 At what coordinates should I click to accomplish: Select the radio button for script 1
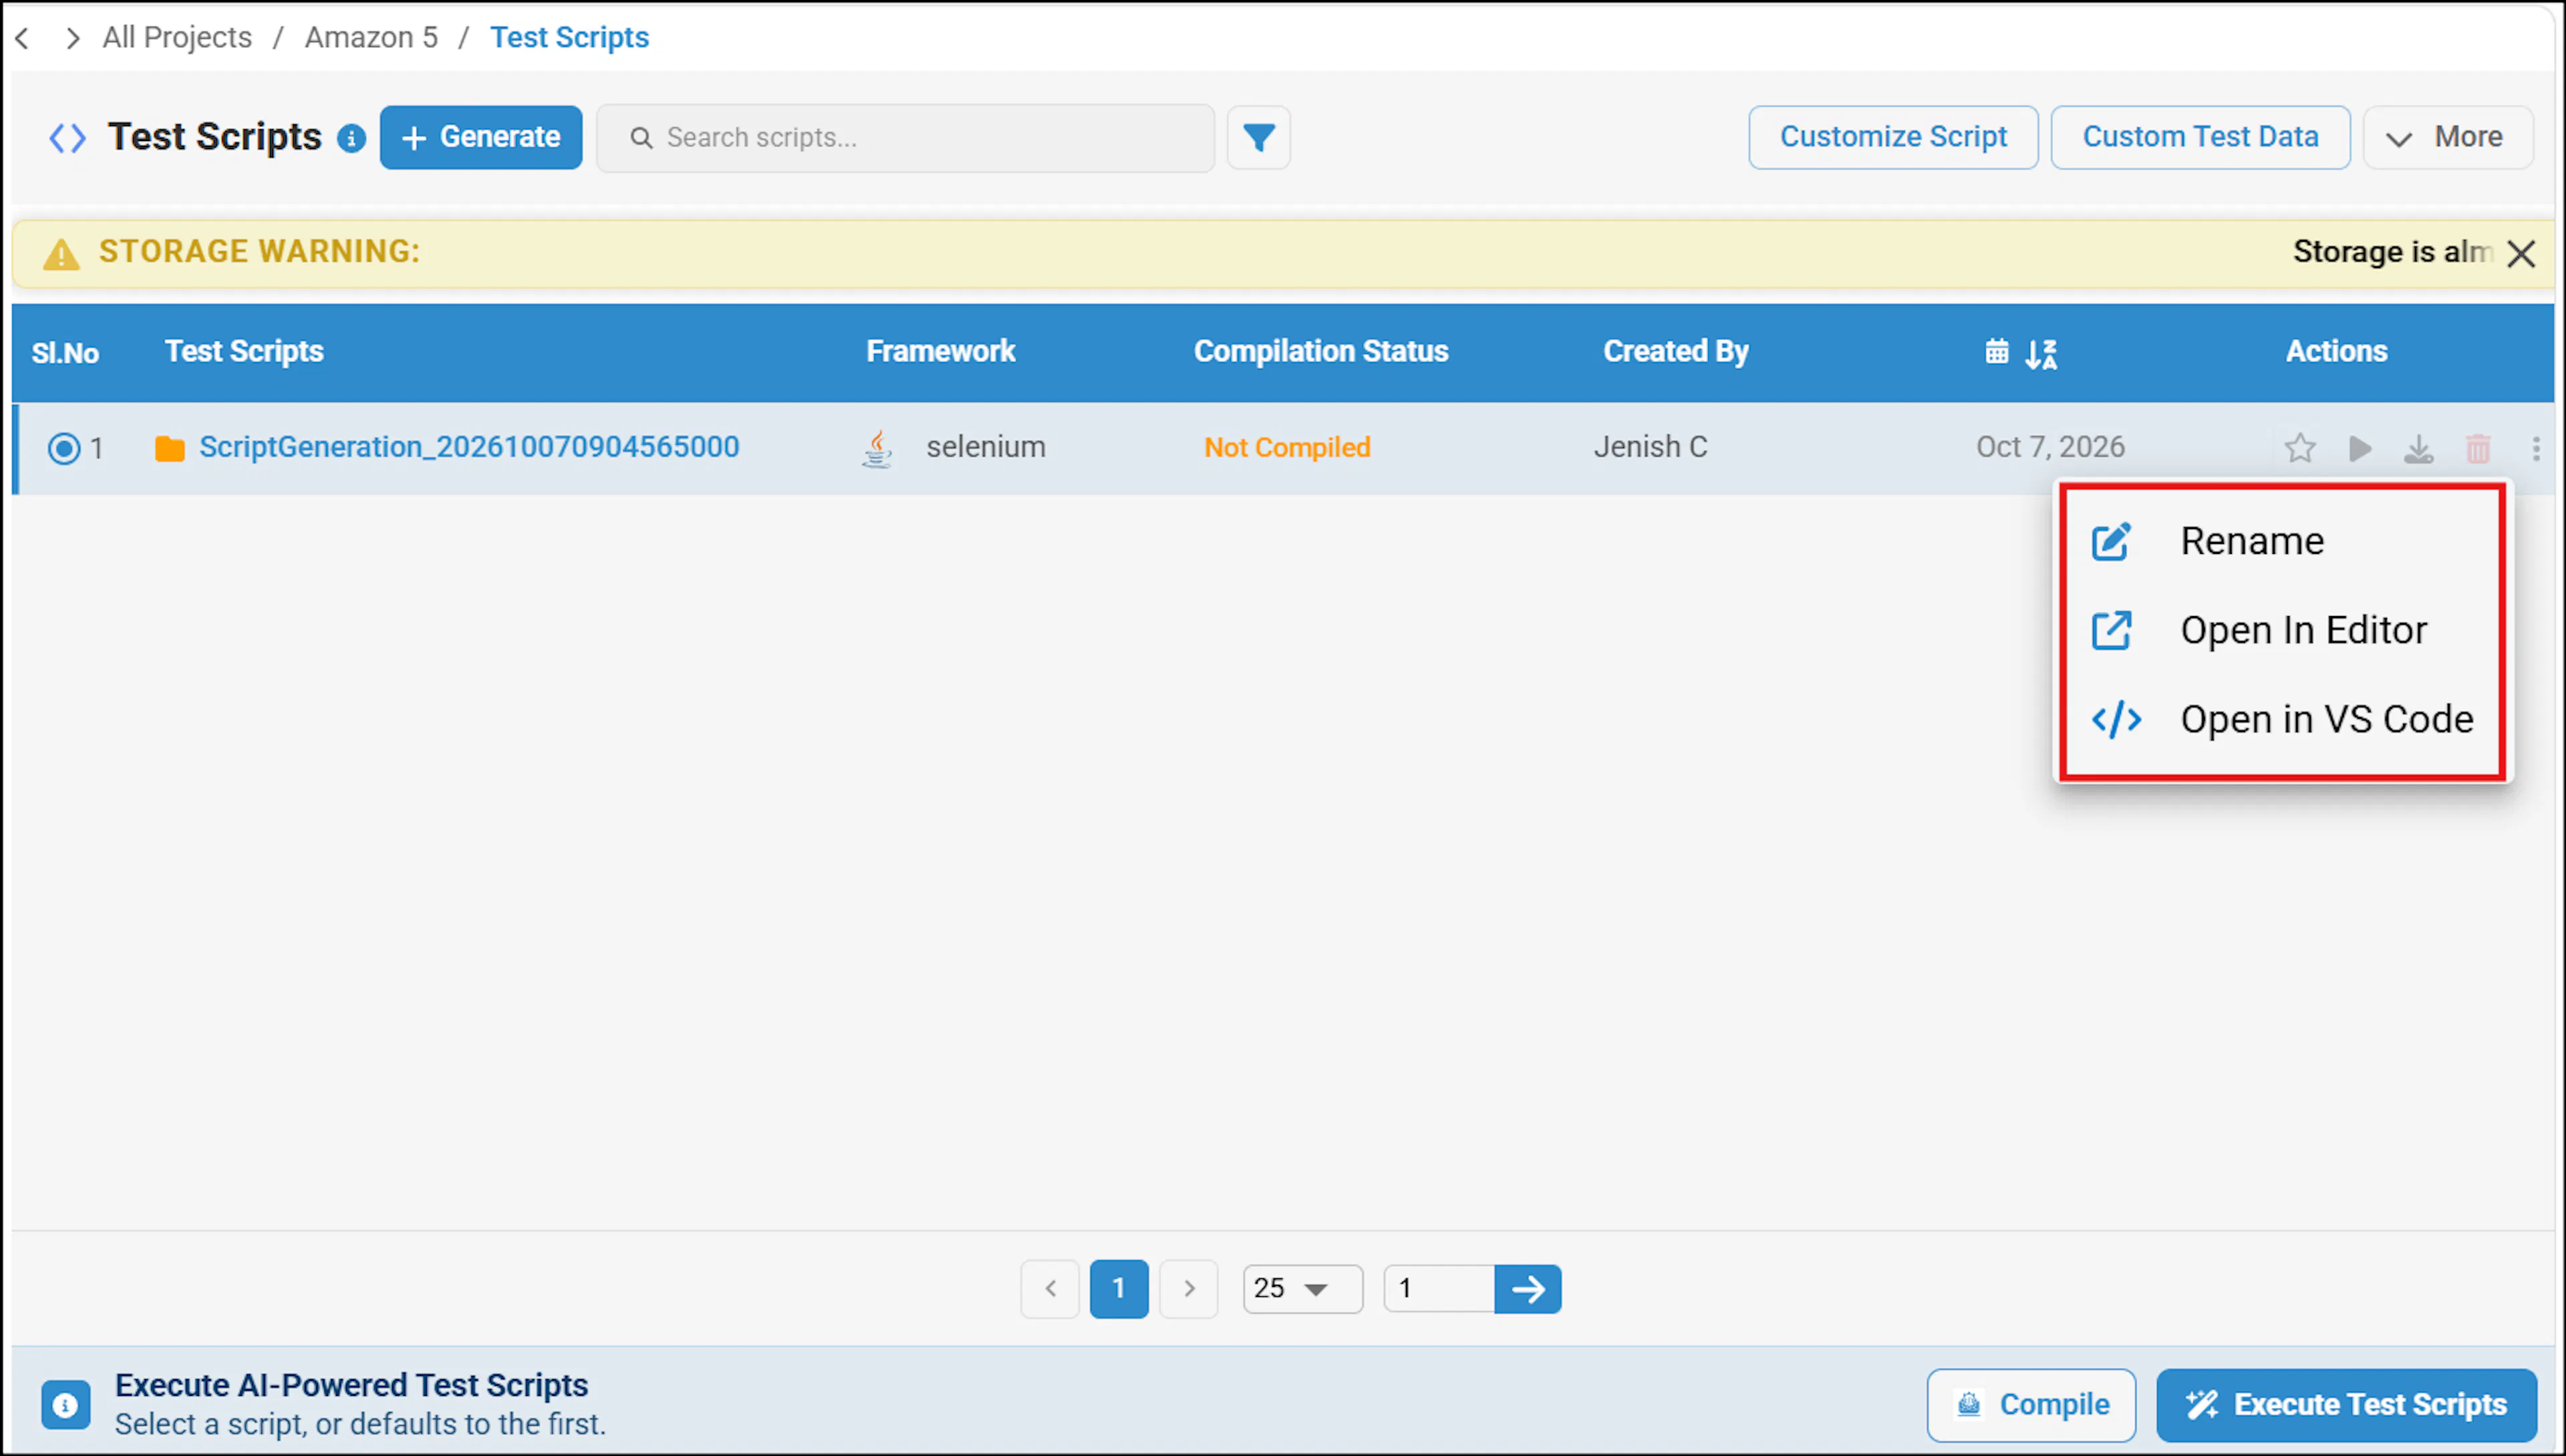[64, 448]
